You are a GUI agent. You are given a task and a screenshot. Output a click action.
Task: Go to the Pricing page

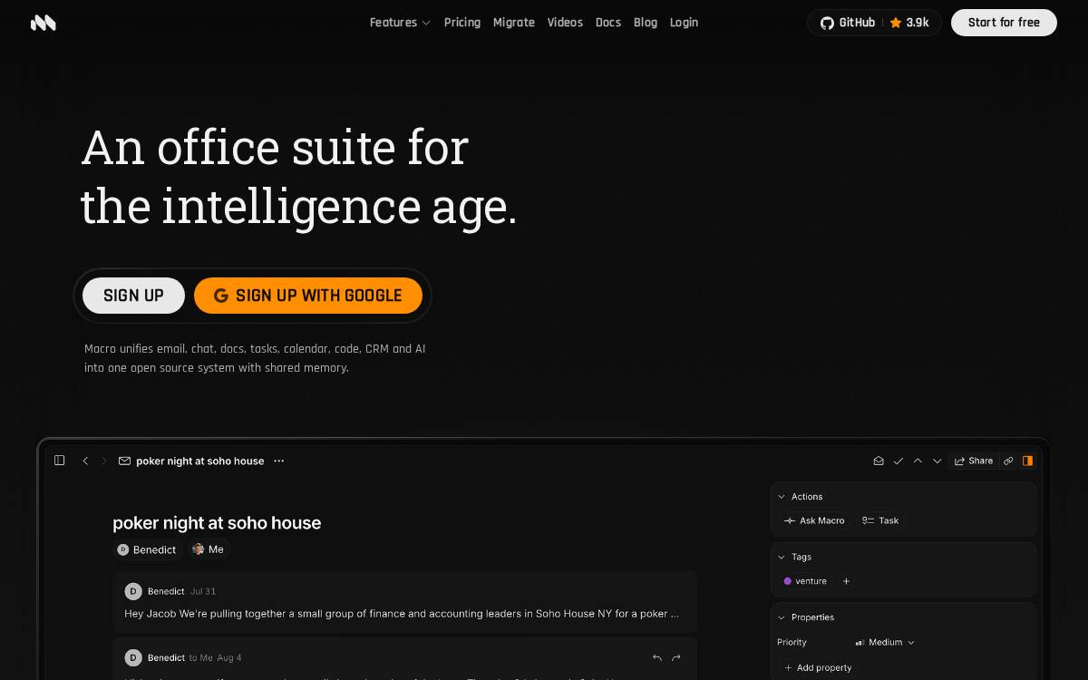pyautogui.click(x=462, y=23)
